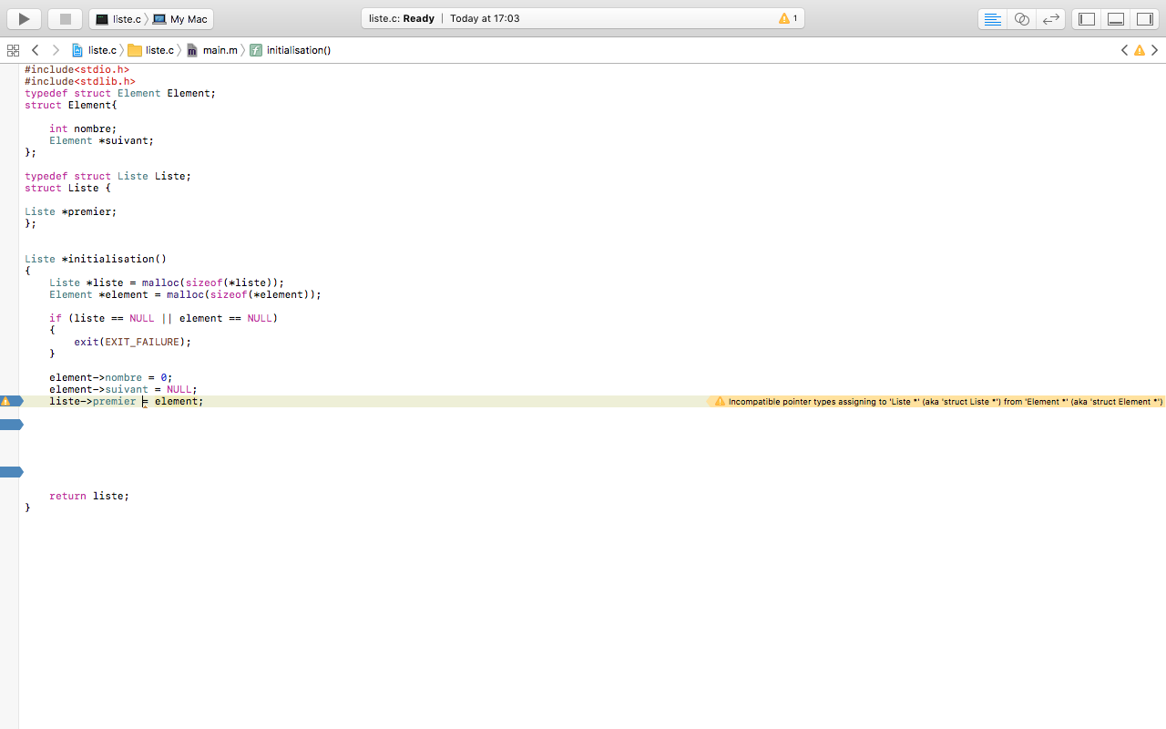This screenshot has width=1166, height=729.
Task: Toggle the Utilities panel
Action: click(1145, 18)
